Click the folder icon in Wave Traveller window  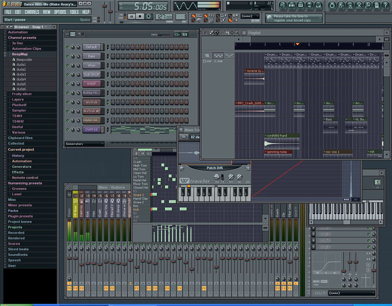click(x=183, y=137)
